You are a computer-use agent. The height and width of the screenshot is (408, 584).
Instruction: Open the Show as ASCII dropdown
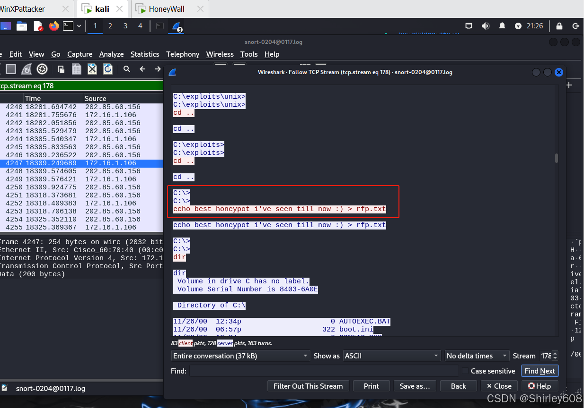coord(392,356)
